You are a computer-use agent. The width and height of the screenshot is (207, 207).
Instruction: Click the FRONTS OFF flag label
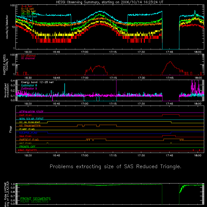click(x=27, y=147)
